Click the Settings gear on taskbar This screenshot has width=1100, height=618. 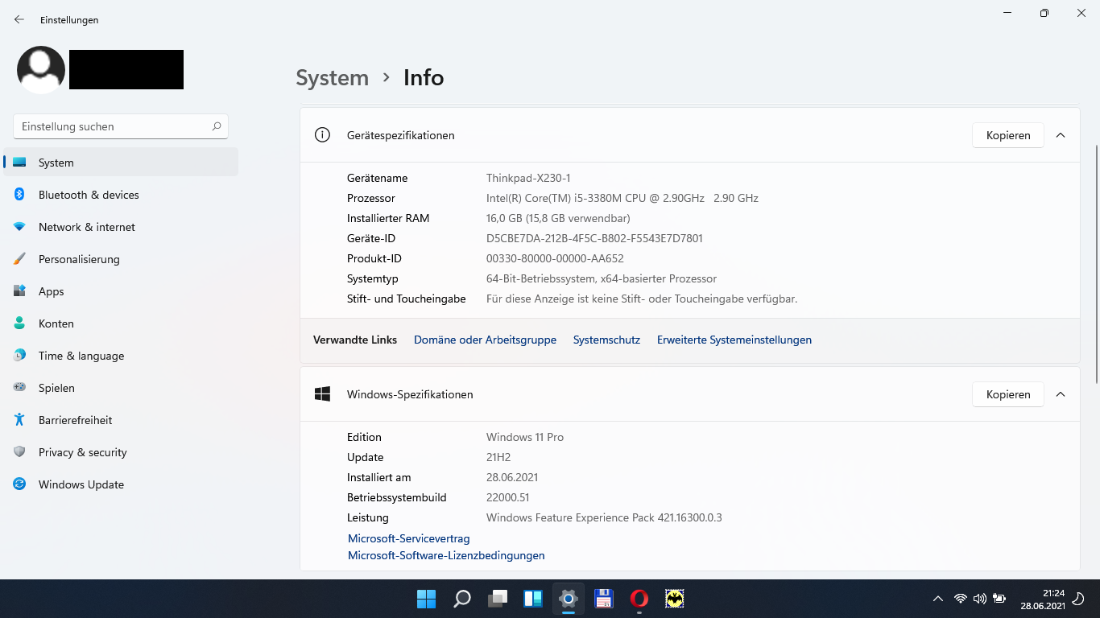569,599
